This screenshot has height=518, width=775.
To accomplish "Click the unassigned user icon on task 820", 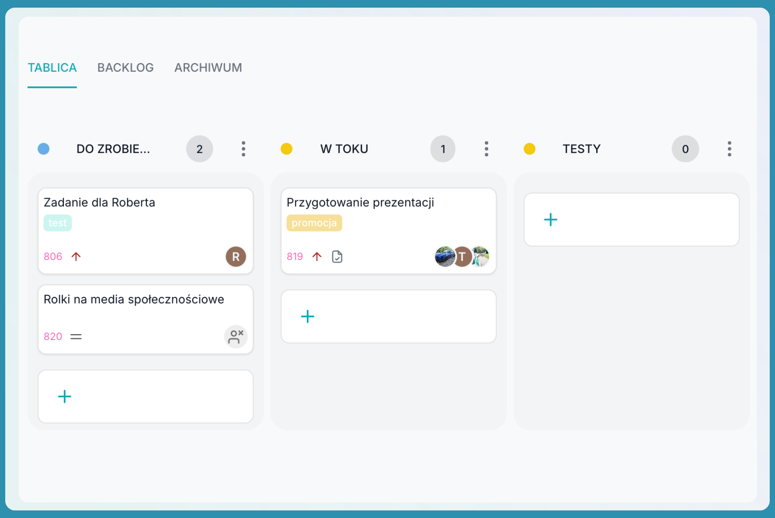I will click(x=236, y=337).
